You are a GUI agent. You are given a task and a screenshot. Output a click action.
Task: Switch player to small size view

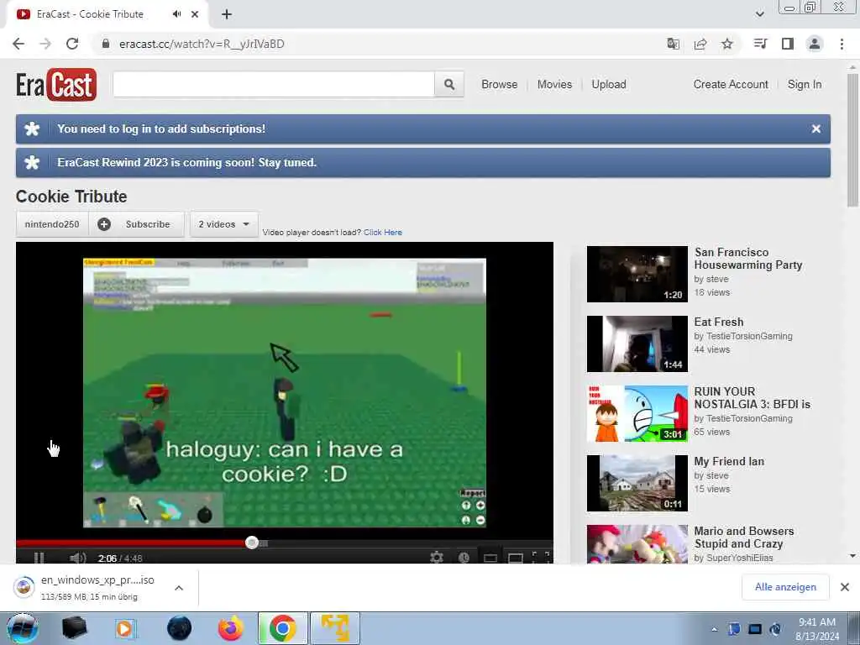pos(490,558)
